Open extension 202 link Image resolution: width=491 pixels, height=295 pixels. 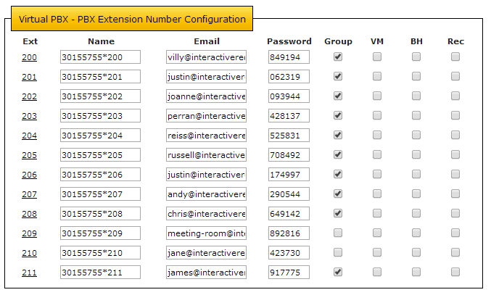(x=30, y=96)
